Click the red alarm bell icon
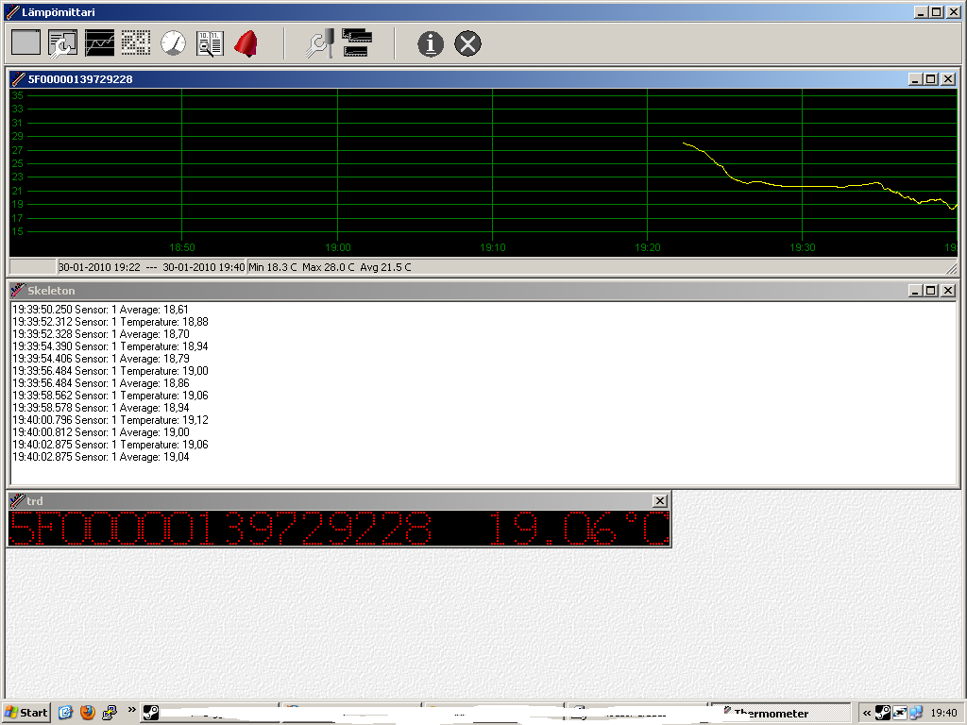The image size is (967, 725). (x=246, y=42)
